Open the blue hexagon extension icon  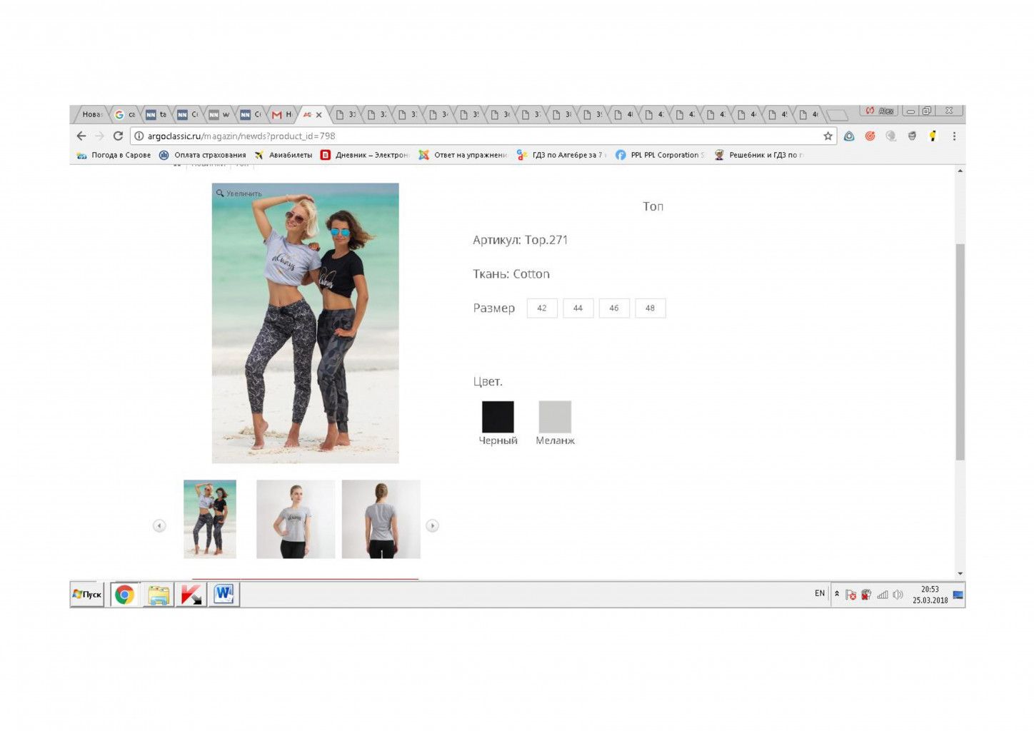pyautogui.click(x=849, y=136)
